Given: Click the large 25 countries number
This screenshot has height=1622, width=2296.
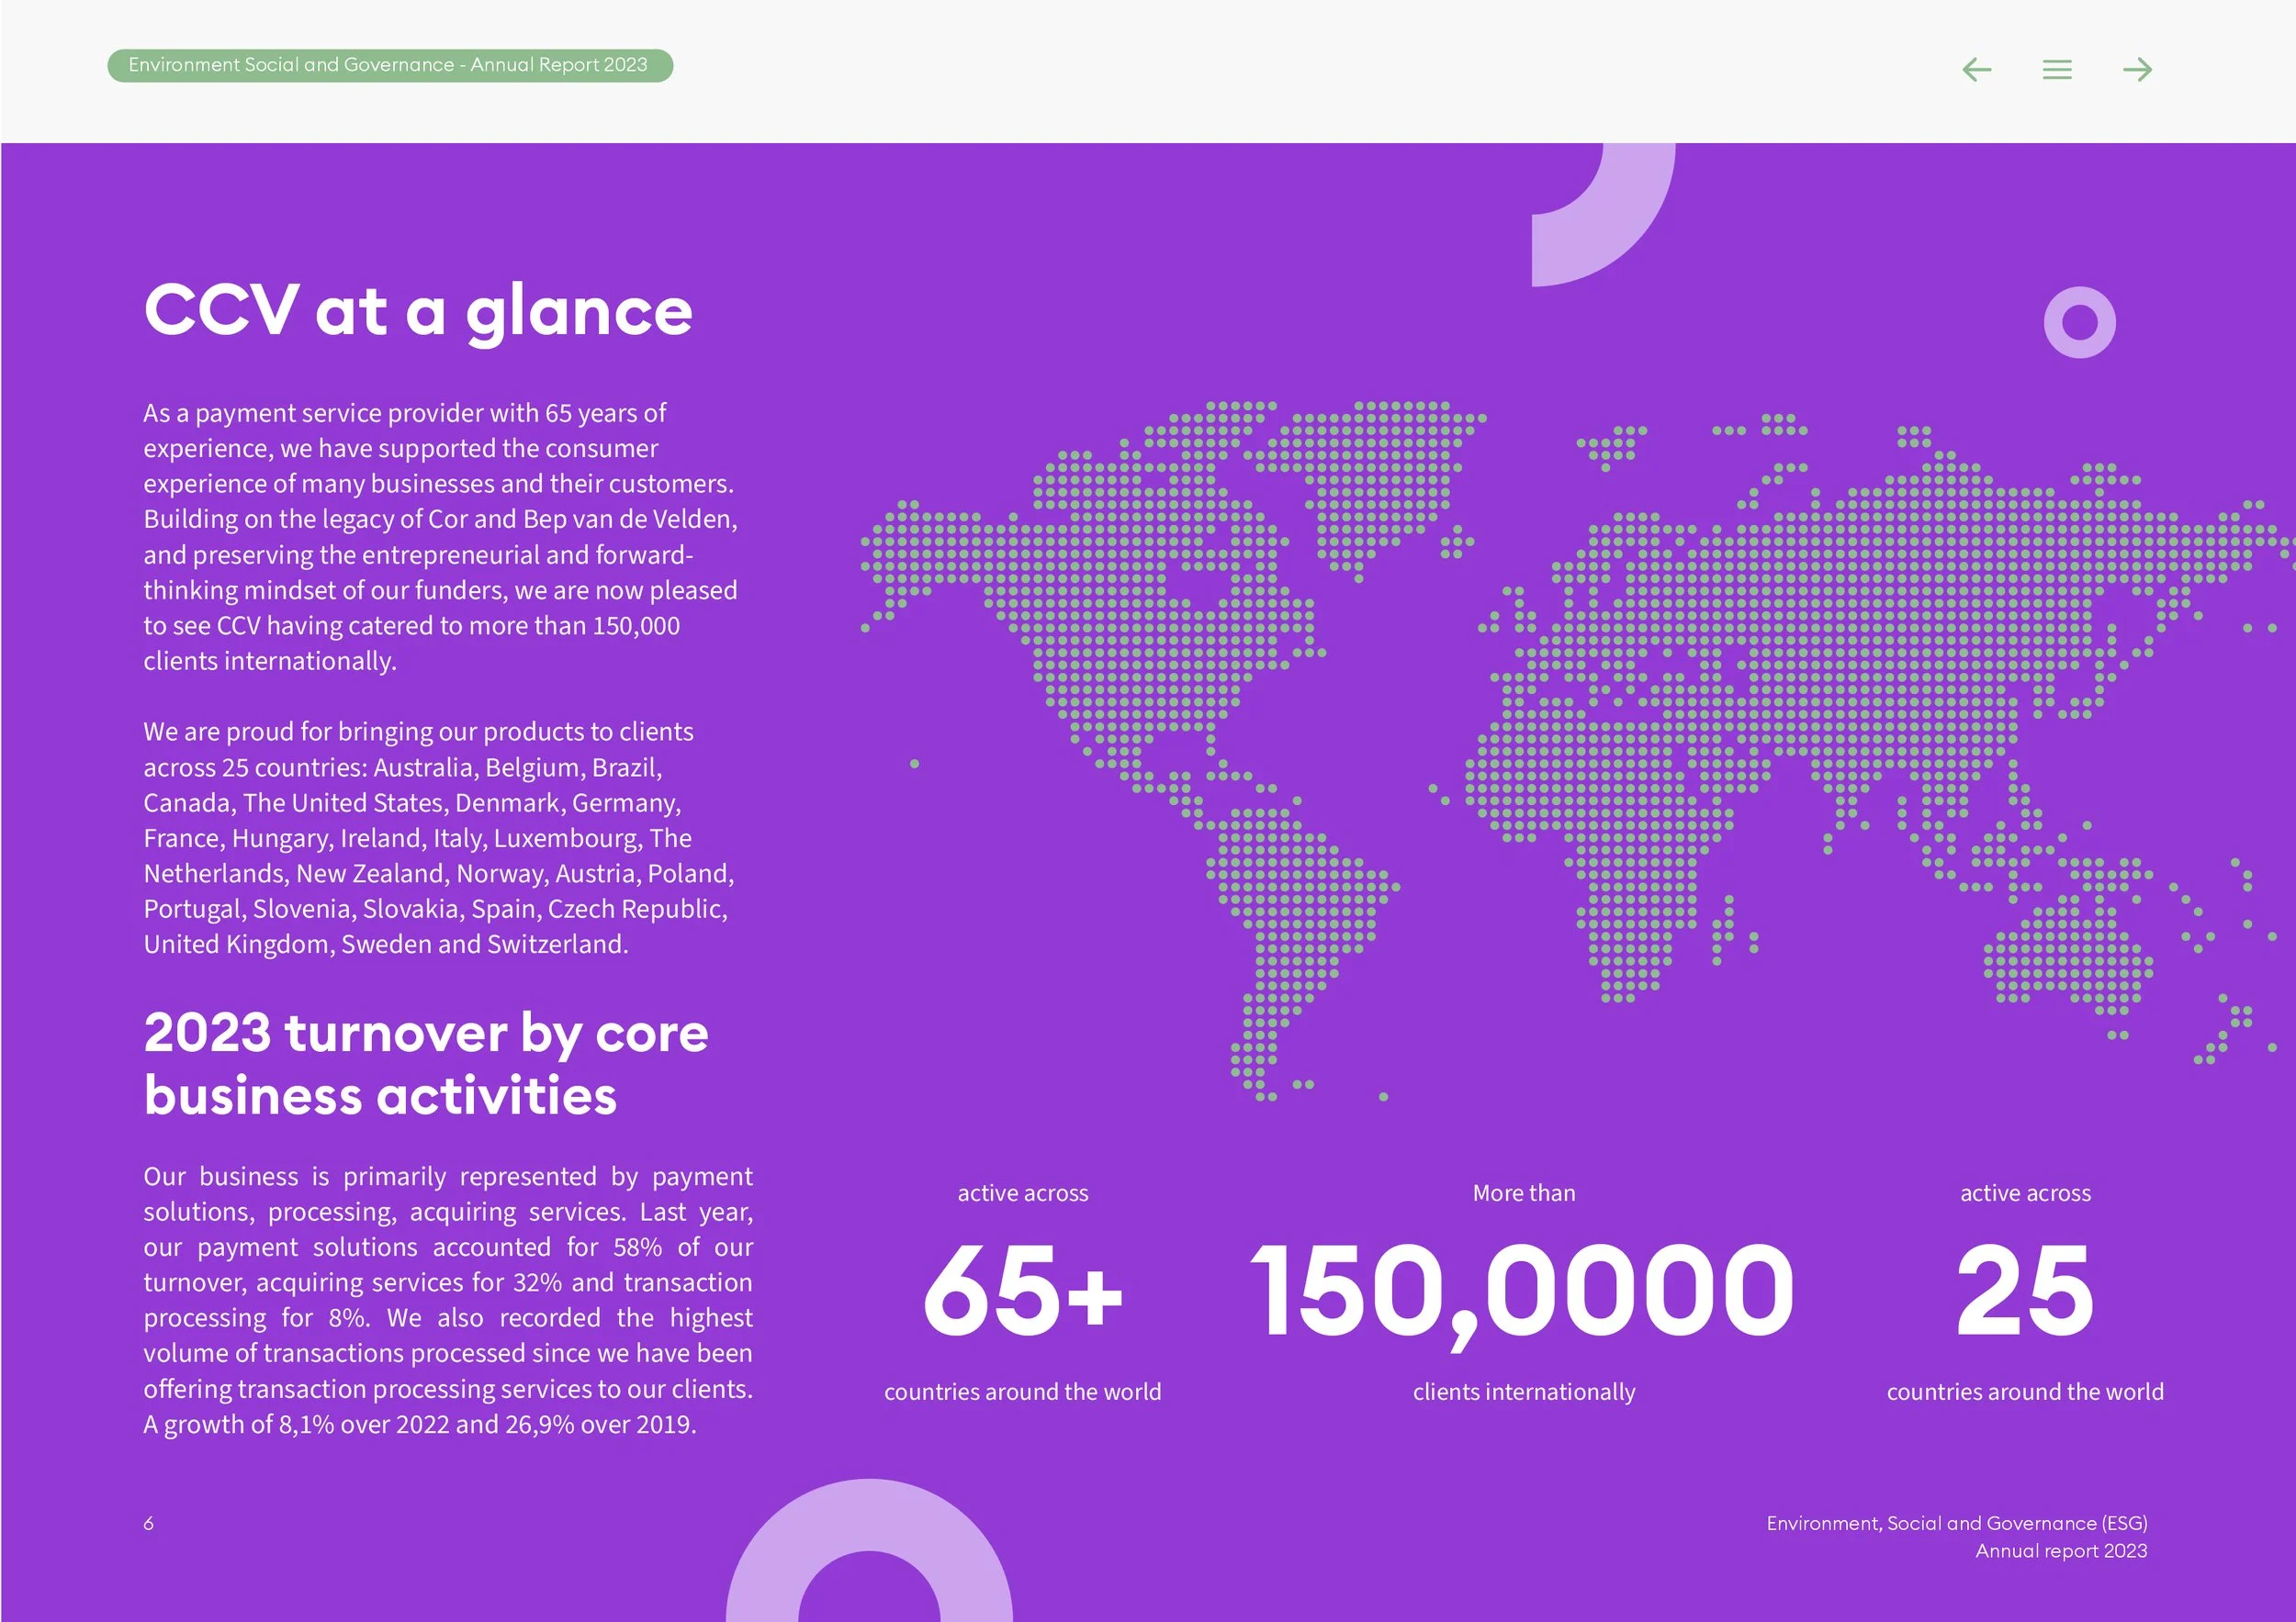Looking at the screenshot, I should [2025, 1292].
